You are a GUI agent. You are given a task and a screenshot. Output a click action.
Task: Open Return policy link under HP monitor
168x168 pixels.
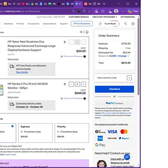(13, 97)
